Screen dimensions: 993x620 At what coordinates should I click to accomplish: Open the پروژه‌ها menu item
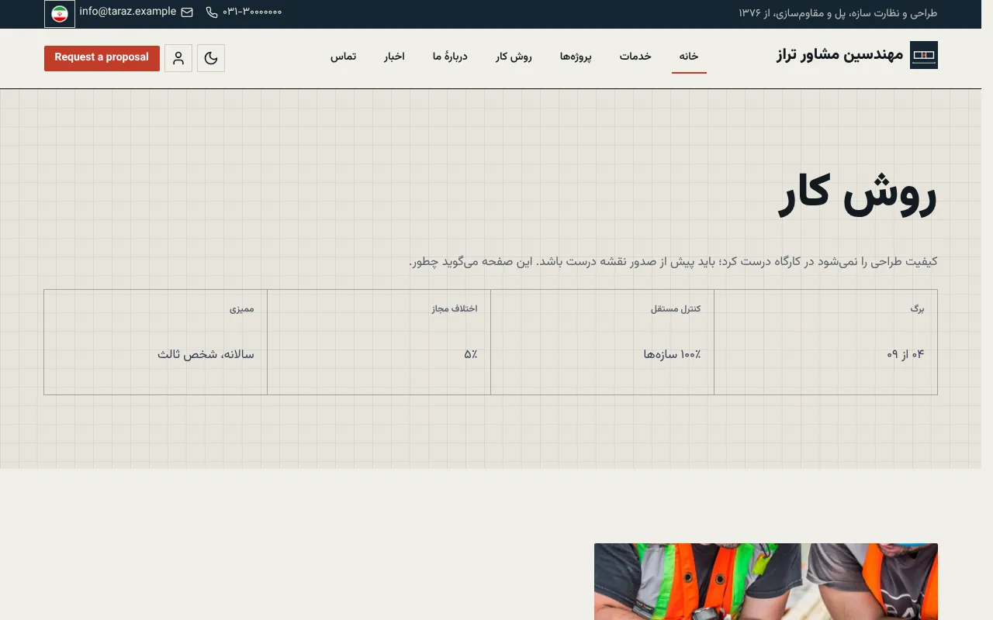576,57
